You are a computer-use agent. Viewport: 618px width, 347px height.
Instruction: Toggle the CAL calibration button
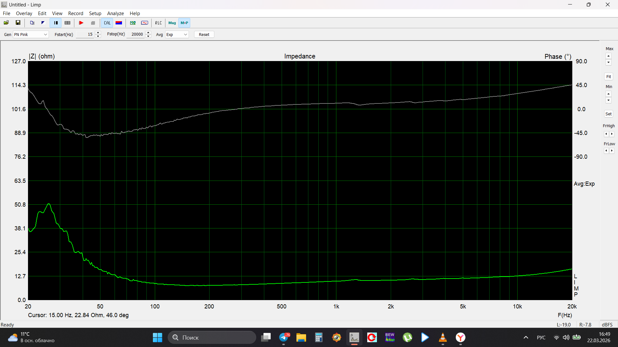click(107, 23)
